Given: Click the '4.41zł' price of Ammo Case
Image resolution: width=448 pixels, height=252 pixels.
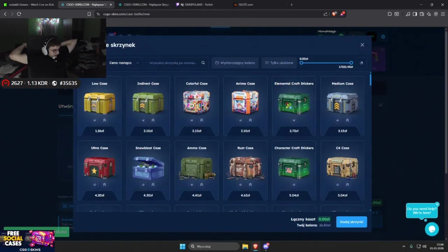Looking at the screenshot, I should [197, 195].
